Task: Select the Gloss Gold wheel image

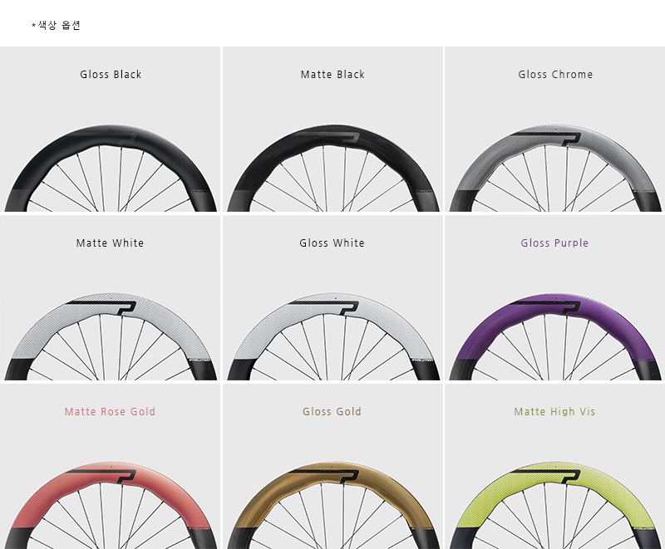Action: 333,505
